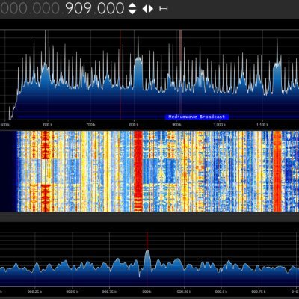This screenshot has width=299, height=299.
Task: Click the right arrow beside the frequency
Action: [x=151, y=9]
